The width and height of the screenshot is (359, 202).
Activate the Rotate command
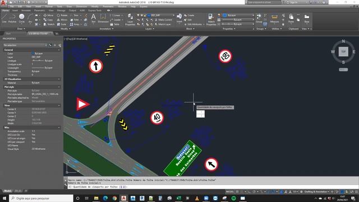(62, 15)
